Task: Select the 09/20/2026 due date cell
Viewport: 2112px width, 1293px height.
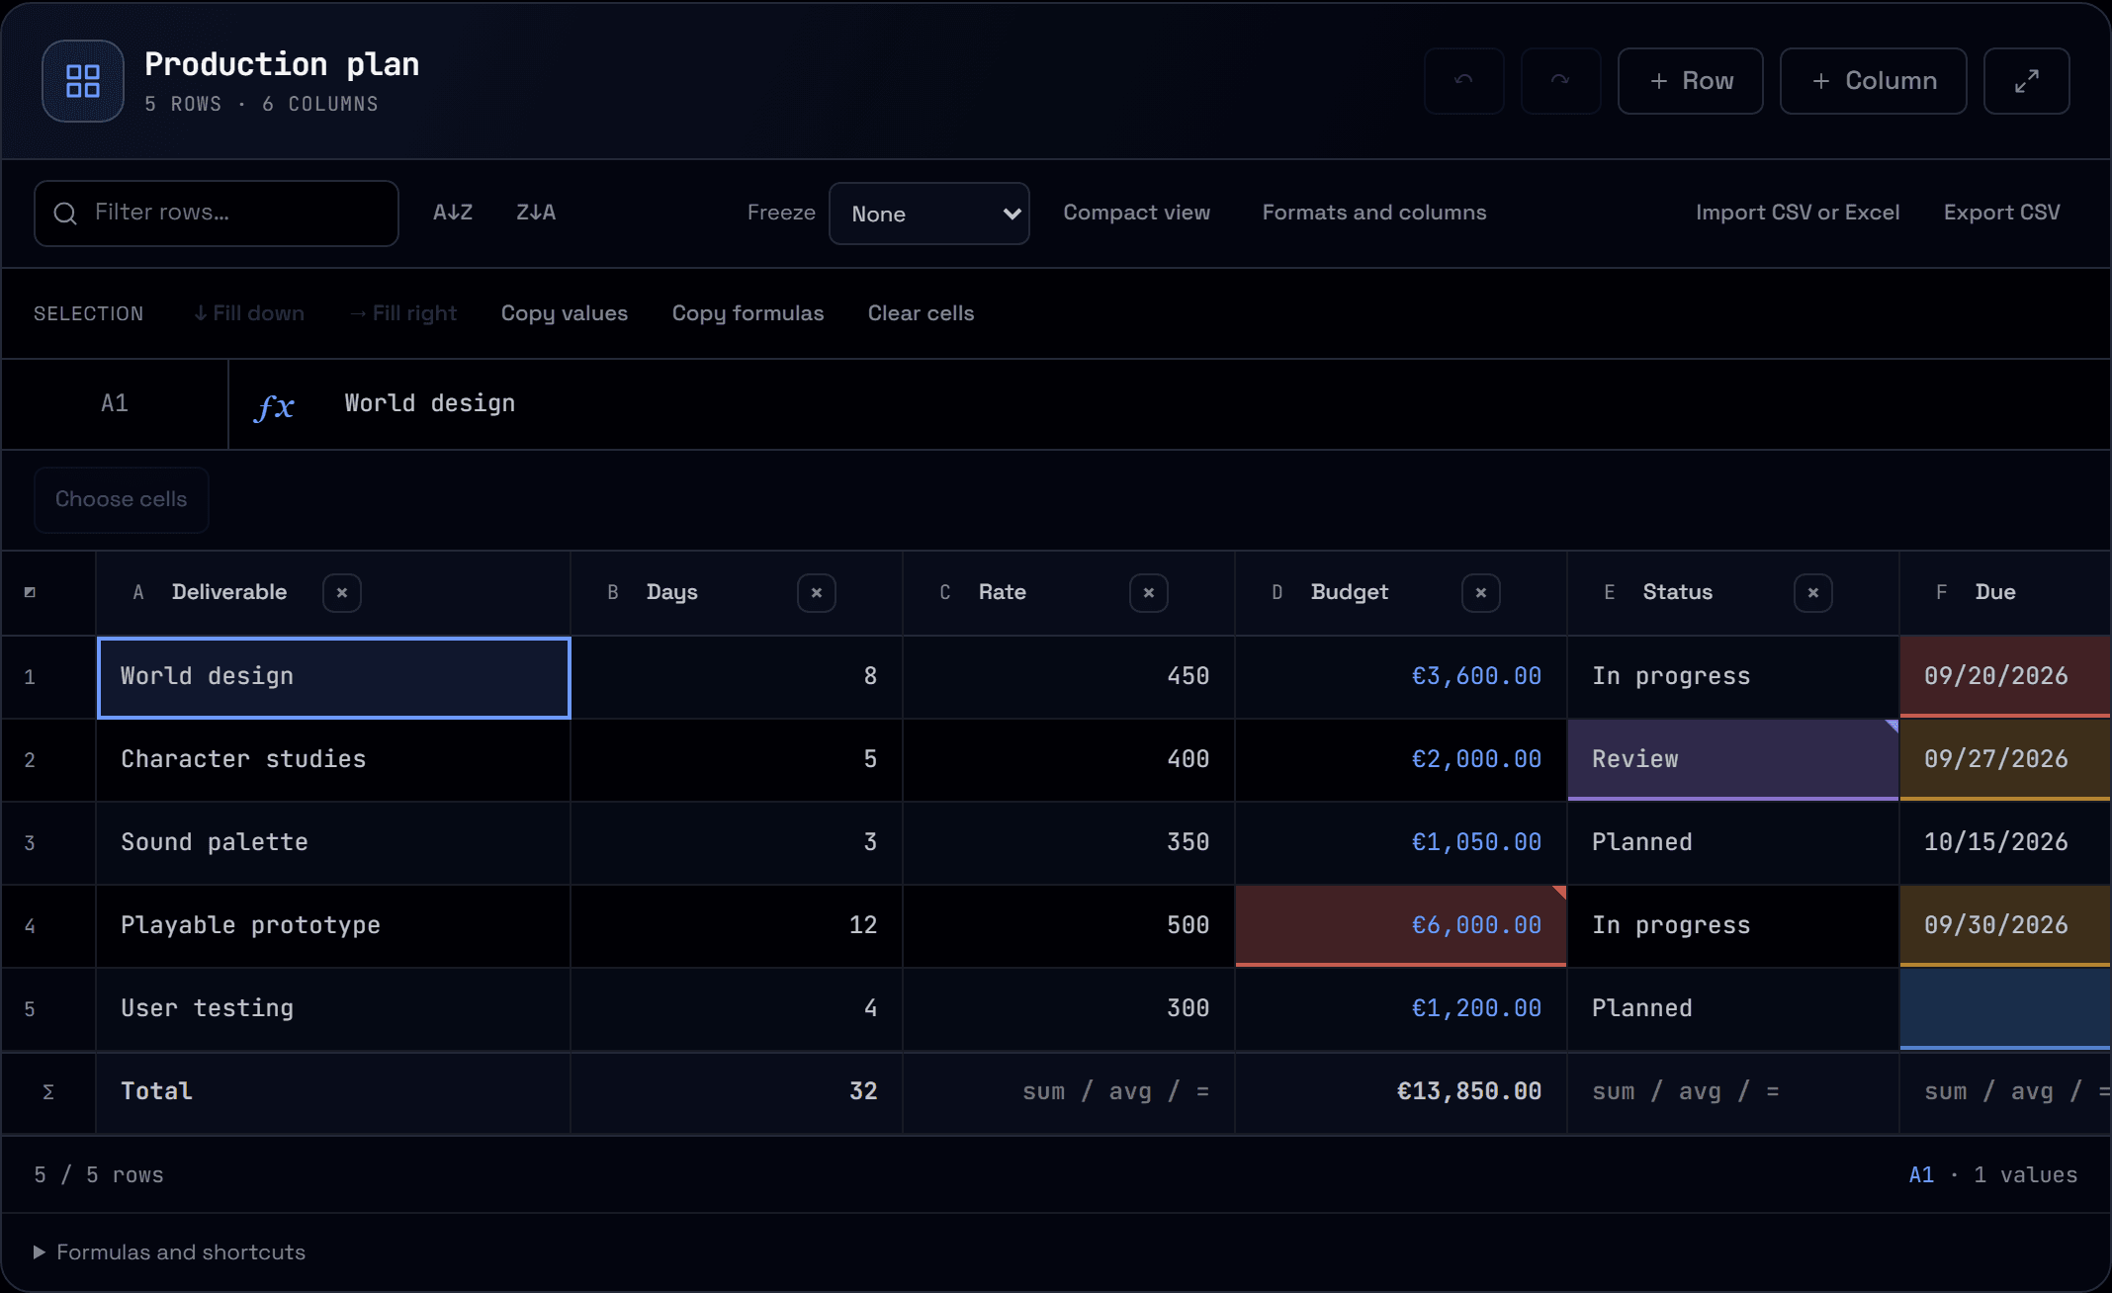Action: tap(2005, 677)
